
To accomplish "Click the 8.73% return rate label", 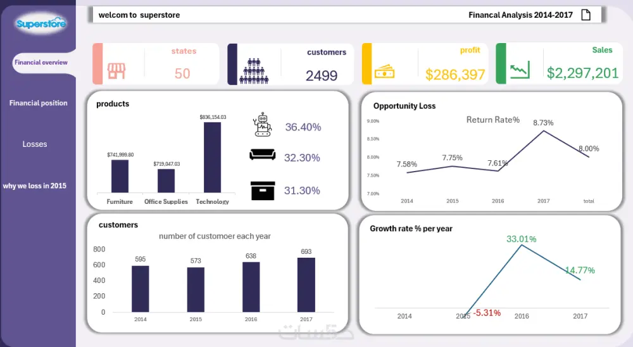I will (543, 123).
